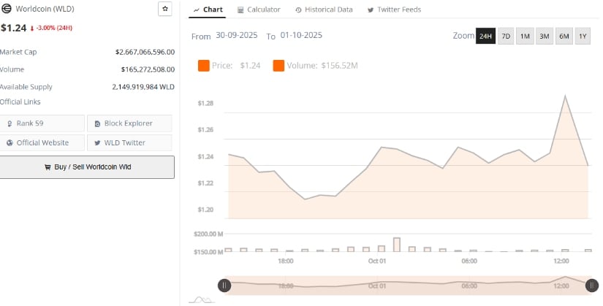Open the Historical Data tab
603x306 pixels.
(324, 9)
